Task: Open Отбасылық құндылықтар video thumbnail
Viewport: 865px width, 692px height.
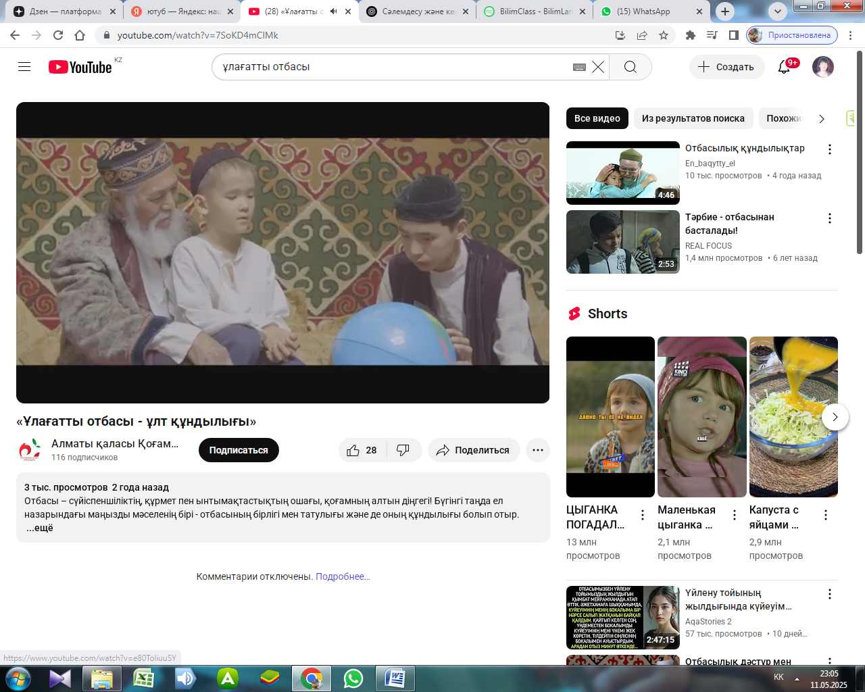Action: point(623,173)
